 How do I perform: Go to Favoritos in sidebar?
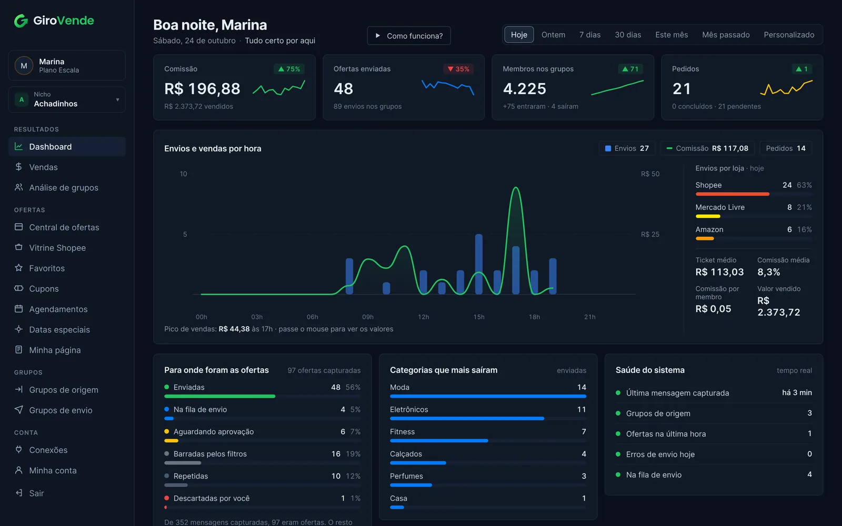[x=67, y=268]
